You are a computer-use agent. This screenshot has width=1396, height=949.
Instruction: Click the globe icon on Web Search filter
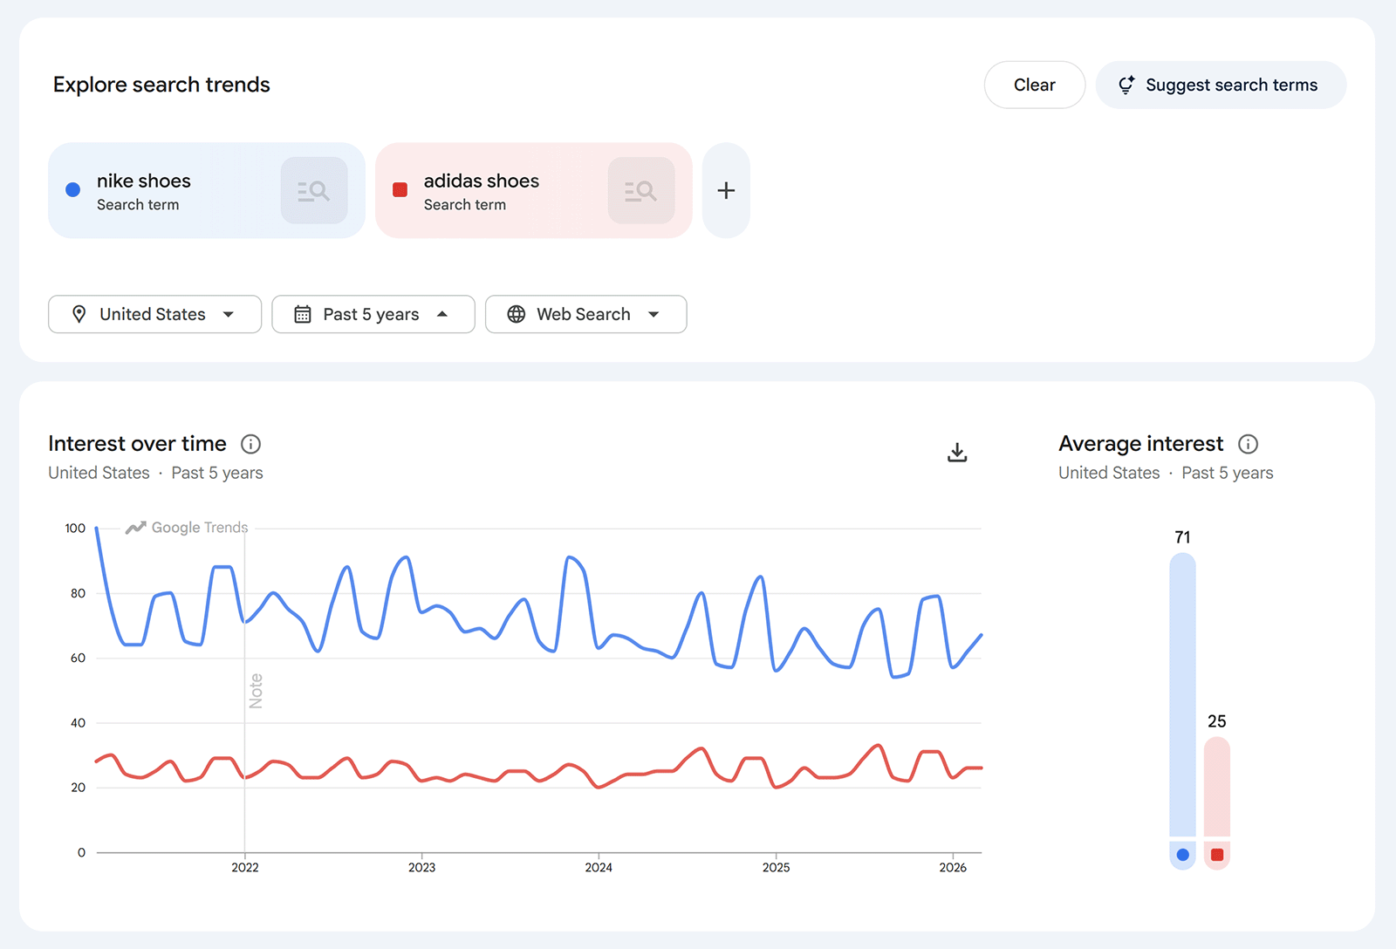(516, 314)
